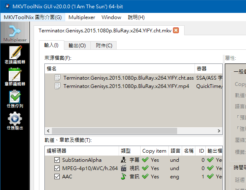Uncheck the AAC track checkbox
Screen dimensions: 246x190
57,176
